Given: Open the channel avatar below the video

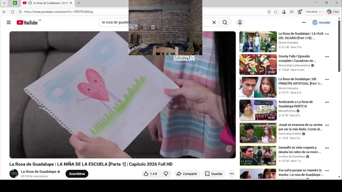Looking at the screenshot, I should tap(14, 174).
